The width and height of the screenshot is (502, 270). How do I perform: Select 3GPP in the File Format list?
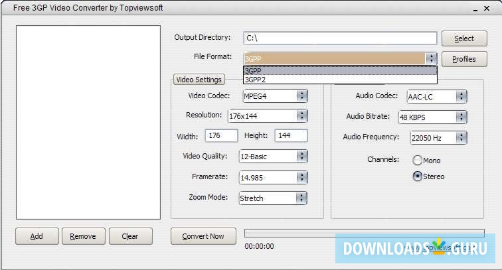click(x=340, y=71)
